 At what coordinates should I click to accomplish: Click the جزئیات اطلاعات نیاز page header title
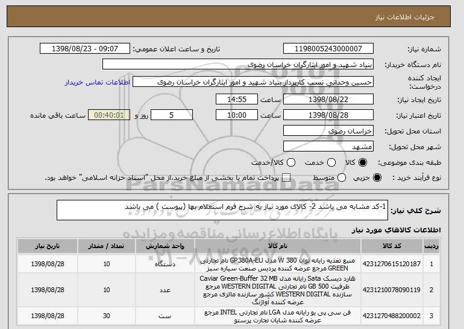[x=404, y=17]
